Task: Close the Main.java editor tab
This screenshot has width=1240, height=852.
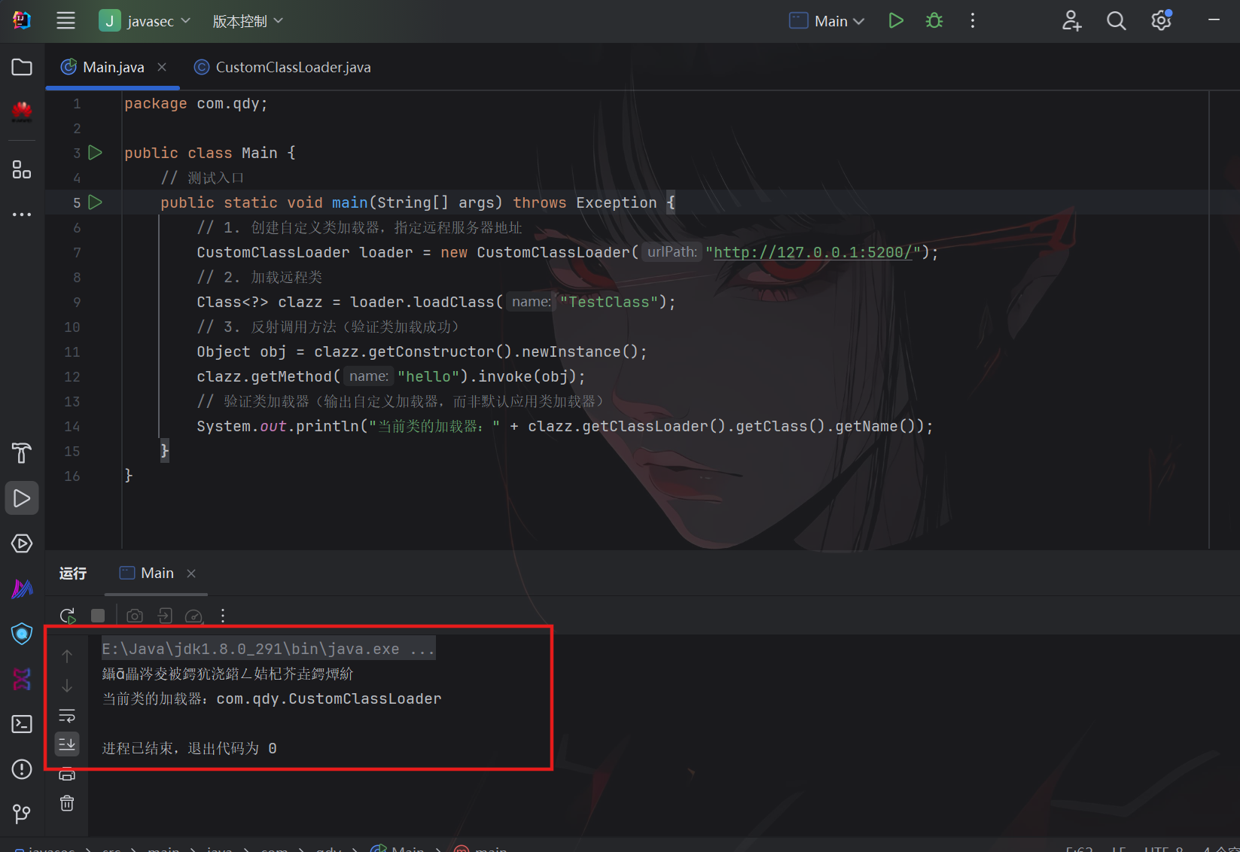Action: (x=162, y=67)
